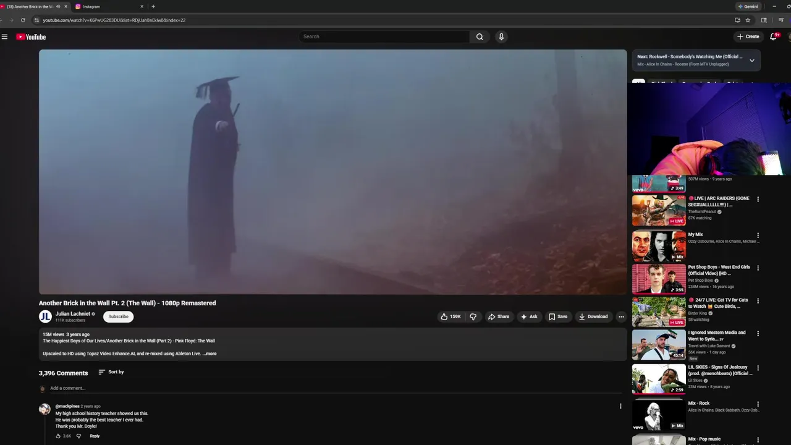The height and width of the screenshot is (445, 791).
Task: Click the 3,396 Comments heading
Action: tap(64, 373)
